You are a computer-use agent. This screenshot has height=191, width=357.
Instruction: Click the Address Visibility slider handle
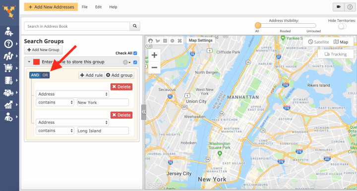pyautogui.click(x=258, y=25)
